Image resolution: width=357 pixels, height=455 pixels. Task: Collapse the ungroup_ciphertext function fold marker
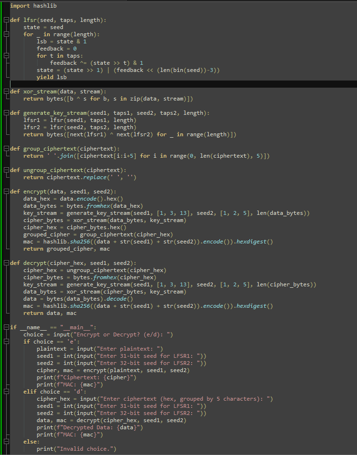(6, 170)
